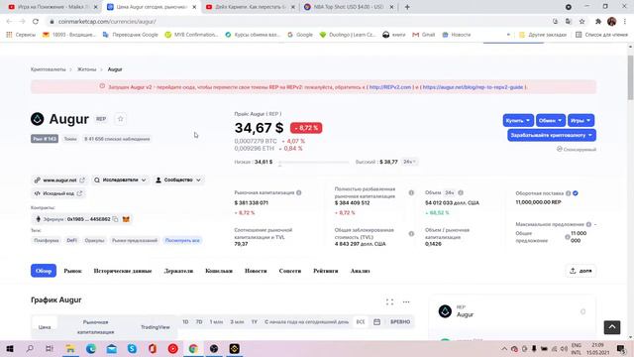Open the Gmail bookmark
Screen dimensions: 634x357
tap(423, 35)
